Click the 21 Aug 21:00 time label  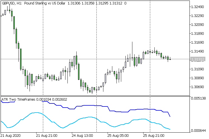(47, 136)
